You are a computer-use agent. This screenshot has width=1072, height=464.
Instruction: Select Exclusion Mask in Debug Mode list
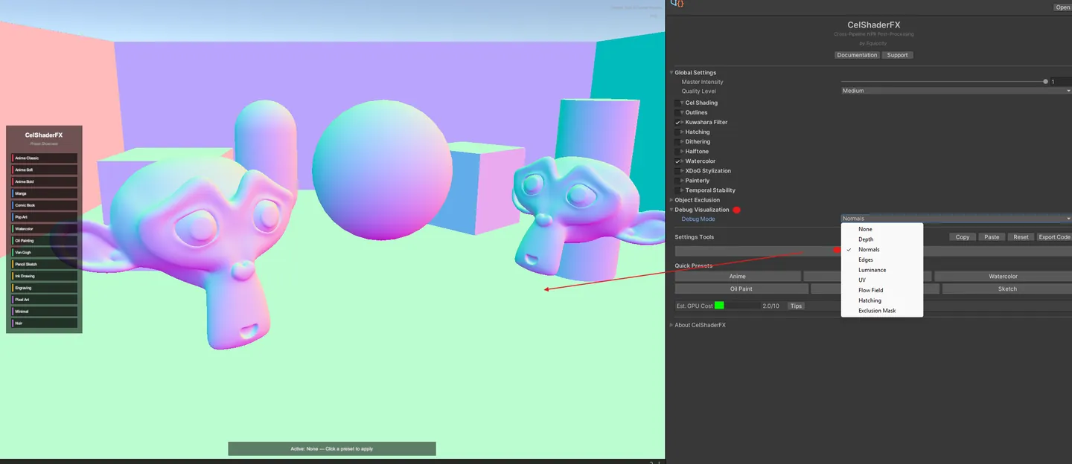coord(881,311)
